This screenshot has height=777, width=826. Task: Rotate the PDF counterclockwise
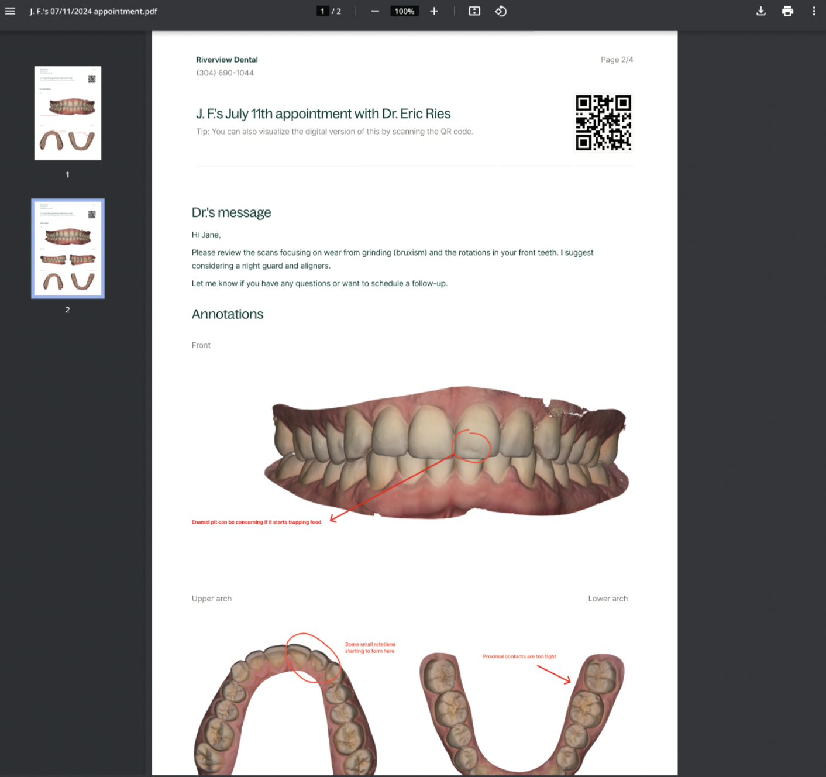(x=501, y=11)
